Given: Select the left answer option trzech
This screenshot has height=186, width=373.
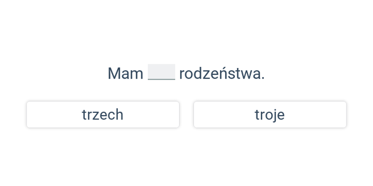Looking at the screenshot, I should pyautogui.click(x=103, y=114).
